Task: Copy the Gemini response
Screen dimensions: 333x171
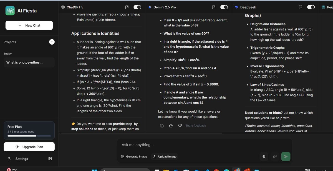Action: point(162,126)
